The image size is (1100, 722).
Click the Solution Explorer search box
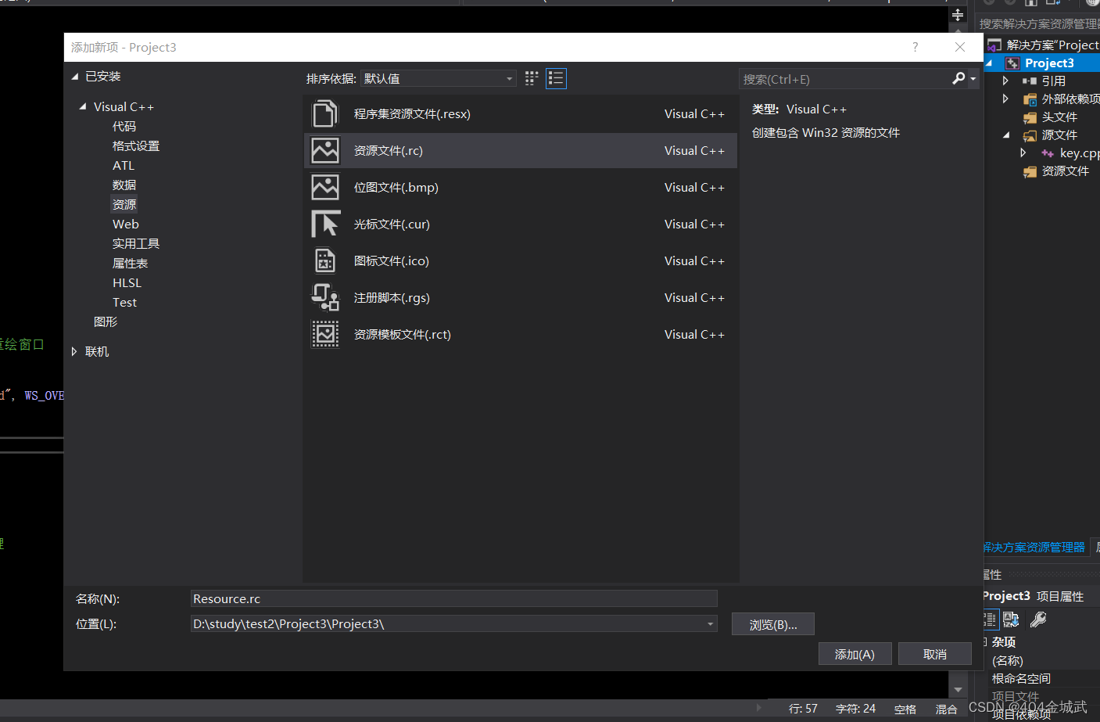(1038, 24)
